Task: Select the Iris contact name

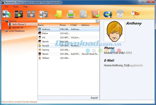Action: 44,37
